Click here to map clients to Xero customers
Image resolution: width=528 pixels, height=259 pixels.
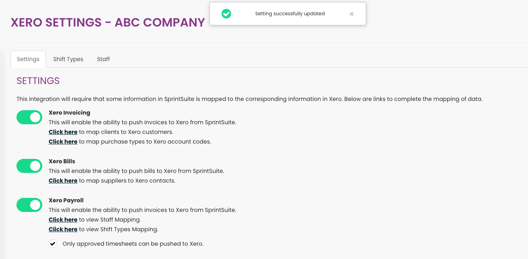point(63,132)
